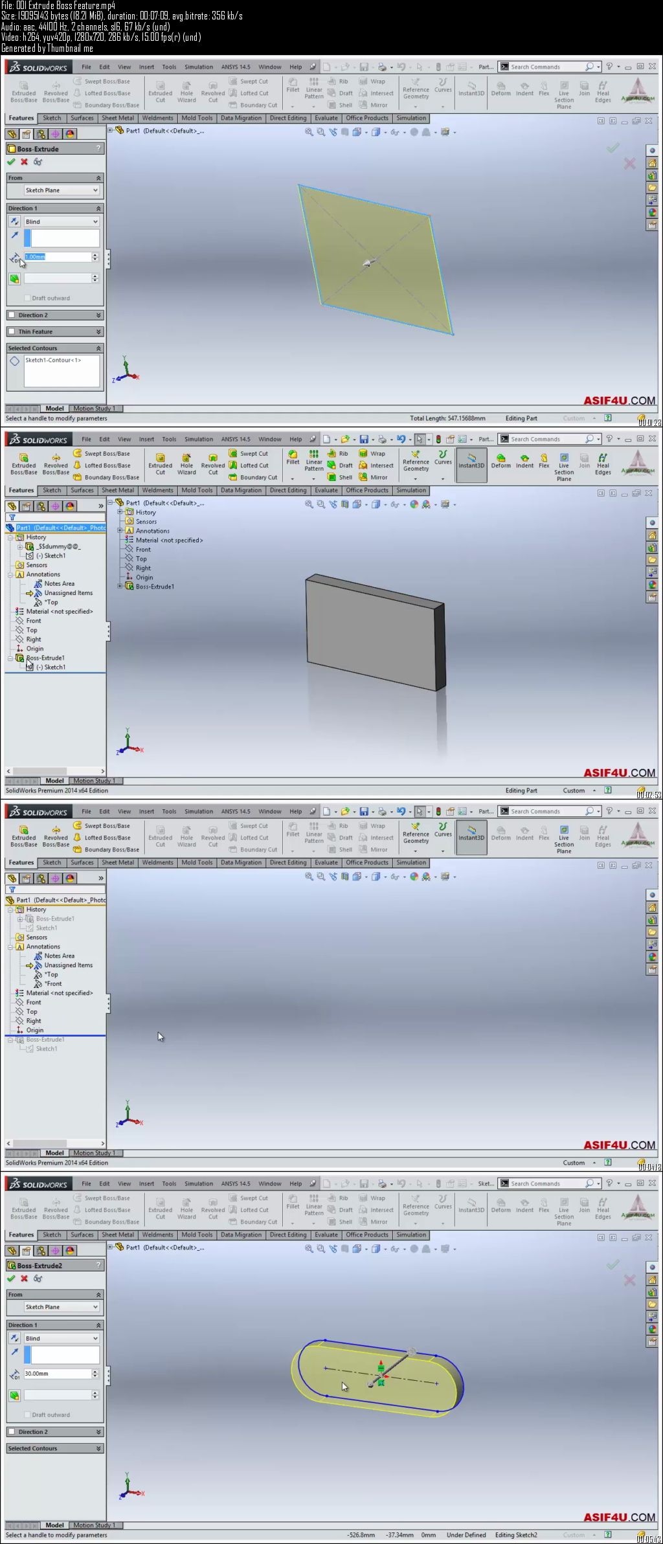663x1544 pixels.
Task: Select Unassigned Items in the box-model frame tree
Action: click(68, 593)
